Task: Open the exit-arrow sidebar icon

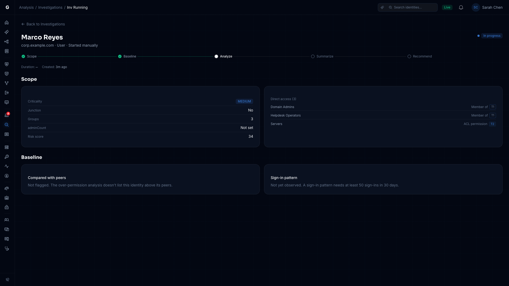Action: pos(7,93)
